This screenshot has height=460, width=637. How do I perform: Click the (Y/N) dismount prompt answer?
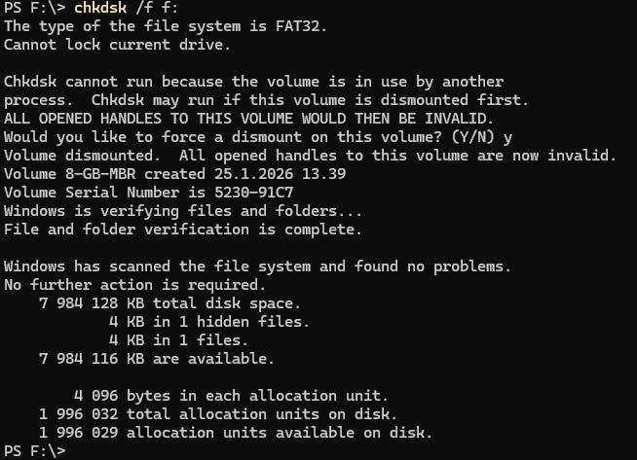tap(507, 137)
